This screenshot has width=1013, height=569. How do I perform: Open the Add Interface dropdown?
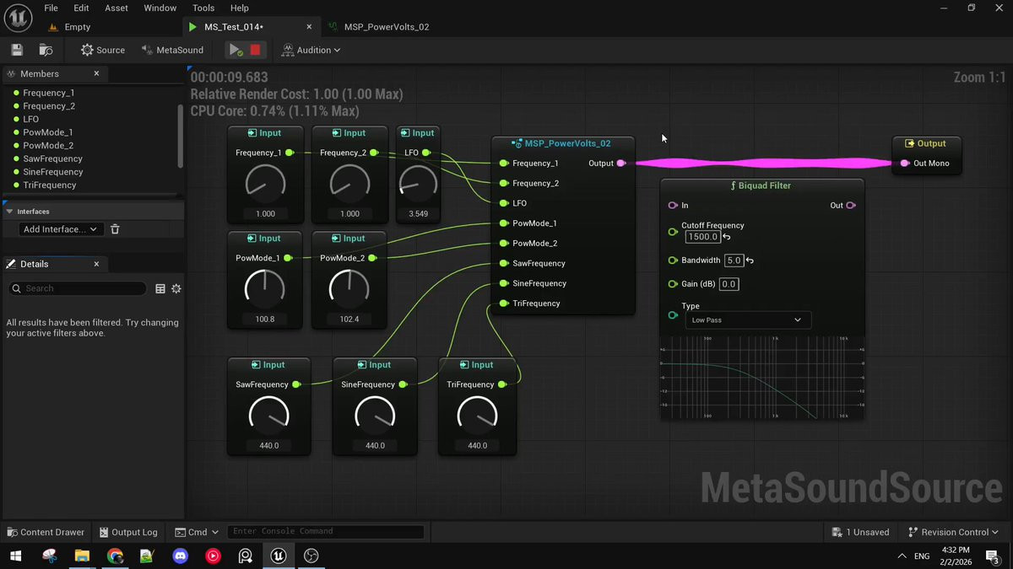click(x=60, y=229)
